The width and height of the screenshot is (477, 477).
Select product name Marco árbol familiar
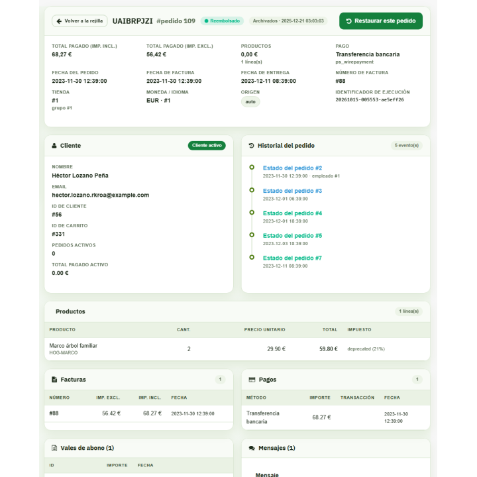tap(74, 346)
